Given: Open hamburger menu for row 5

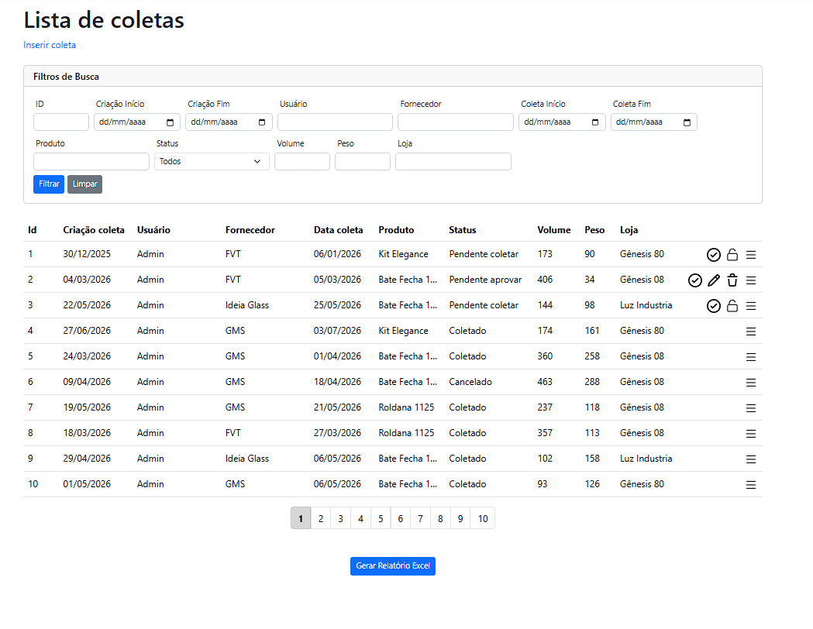Looking at the screenshot, I should (x=751, y=357).
